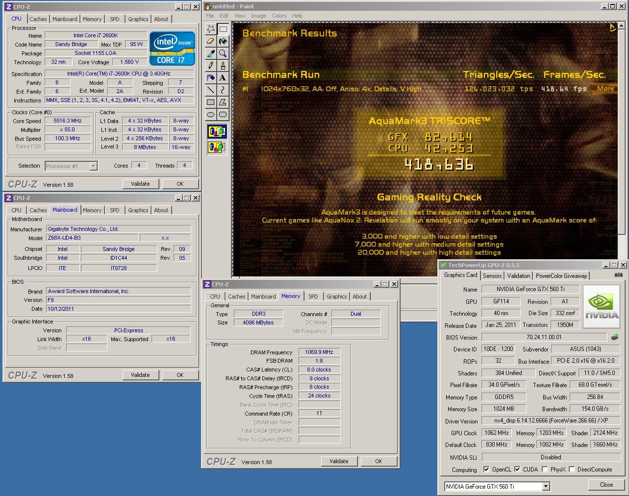Click the GPU-Z camera screenshot icon

coord(619,275)
